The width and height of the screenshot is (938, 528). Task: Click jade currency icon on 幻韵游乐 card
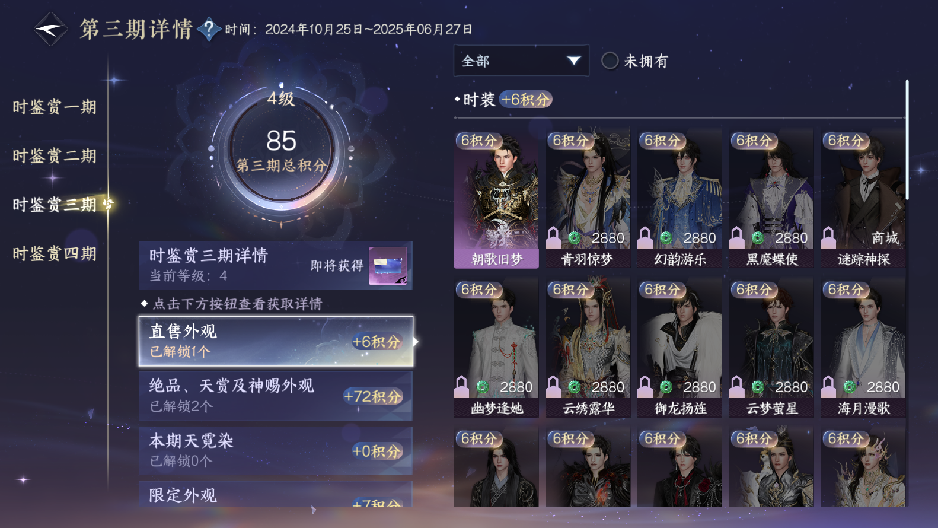pyautogui.click(x=666, y=238)
